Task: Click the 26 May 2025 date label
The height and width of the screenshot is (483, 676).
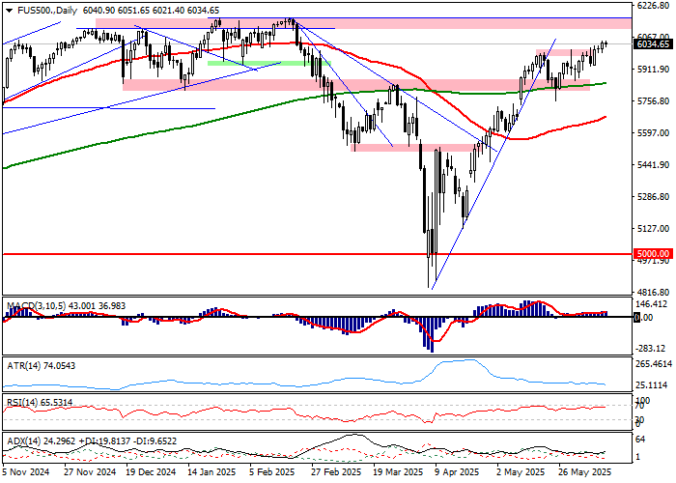Action: click(x=584, y=472)
